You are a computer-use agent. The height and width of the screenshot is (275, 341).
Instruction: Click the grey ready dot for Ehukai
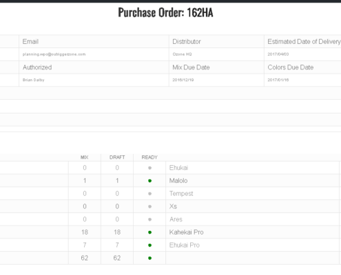tap(149, 168)
